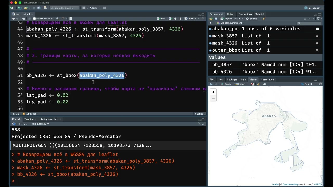Click the Load workspace icon in Environment pane
The height and width of the screenshot is (187, 333).
tap(211, 19)
